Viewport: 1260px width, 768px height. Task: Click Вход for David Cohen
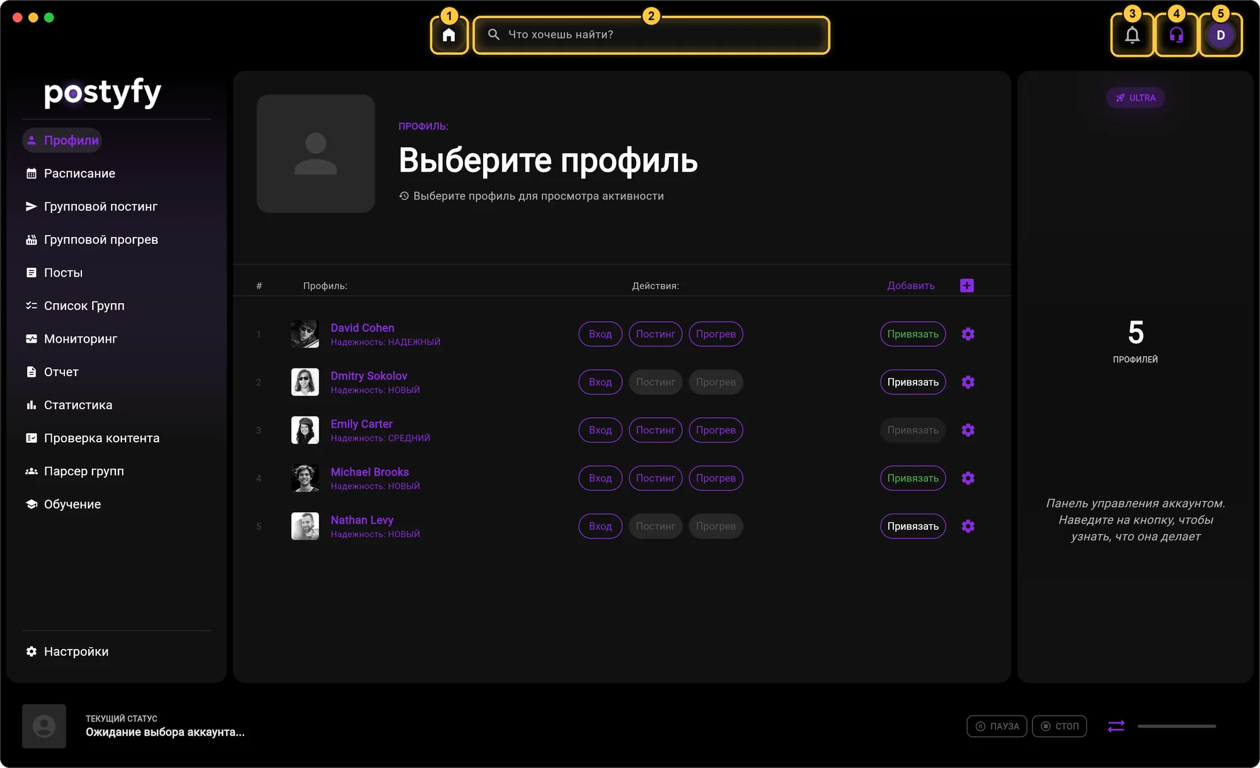[600, 334]
